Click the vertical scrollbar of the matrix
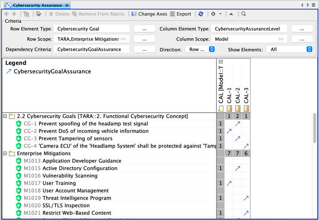The height and width of the screenshot is (220, 319). [315, 128]
